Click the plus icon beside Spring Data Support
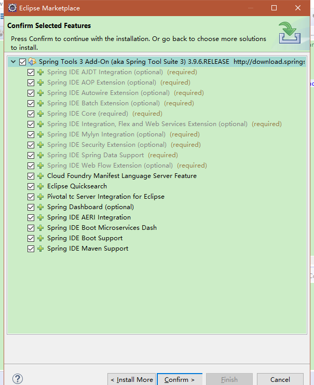Screen dimensions: 314x385 pos(40,155)
